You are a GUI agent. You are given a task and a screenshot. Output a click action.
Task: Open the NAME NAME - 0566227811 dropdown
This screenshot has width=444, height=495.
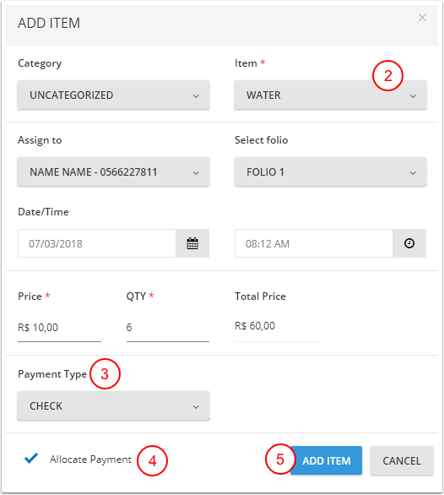pos(113,172)
